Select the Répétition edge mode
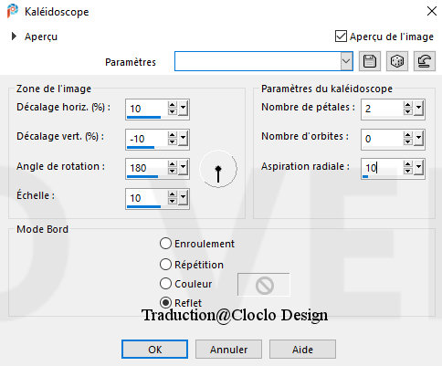442x366 pixels. click(165, 265)
